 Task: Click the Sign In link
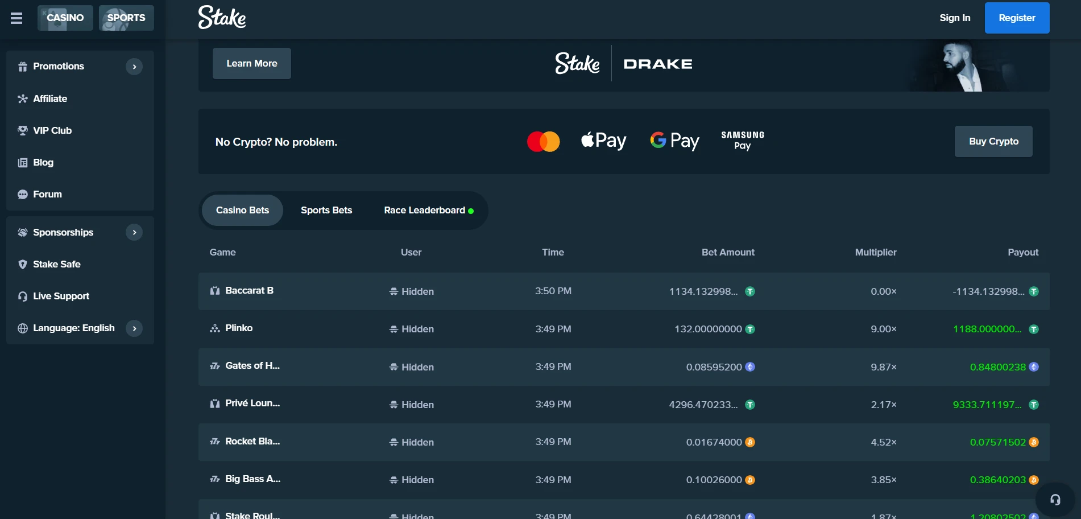[955, 18]
